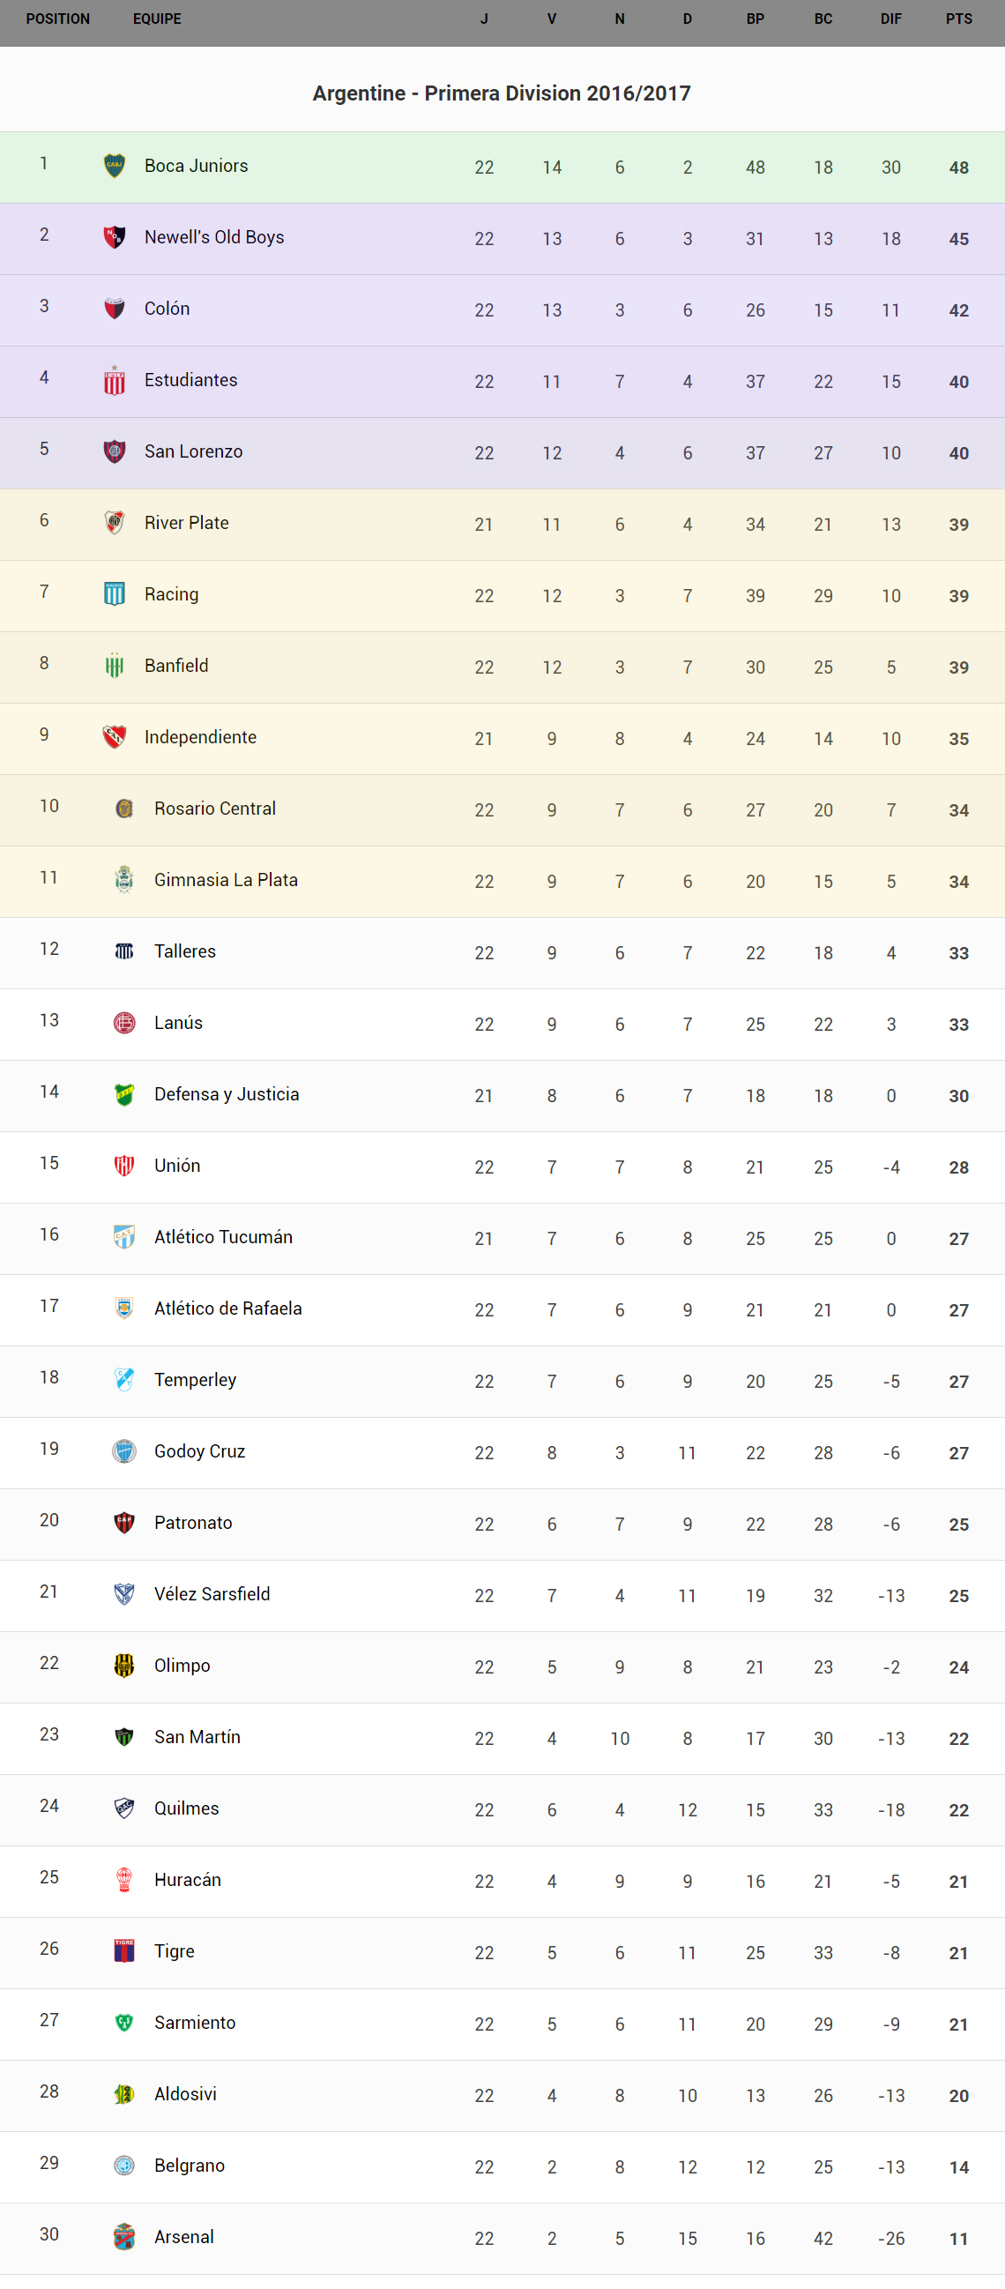Open the Vélez Sarsfield team link
The width and height of the screenshot is (1005, 2289).
212,1594
